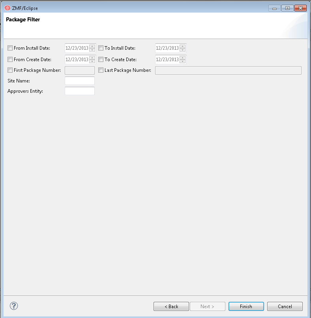Click into the Site Name field
Screen dimensions: 311x318
(x=80, y=81)
